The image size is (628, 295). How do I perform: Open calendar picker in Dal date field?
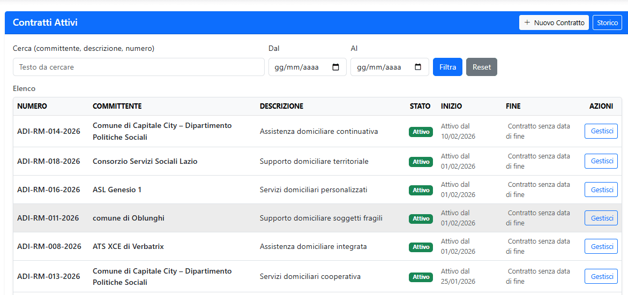(336, 67)
